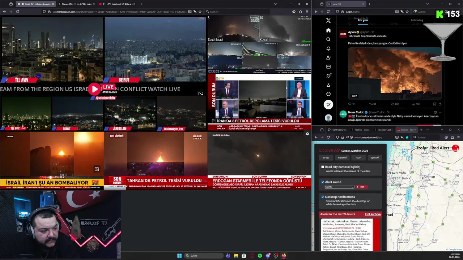Viewport: 463px width, 260px height.
Task: Open X Messages envelope
Action: [x=328, y=66]
